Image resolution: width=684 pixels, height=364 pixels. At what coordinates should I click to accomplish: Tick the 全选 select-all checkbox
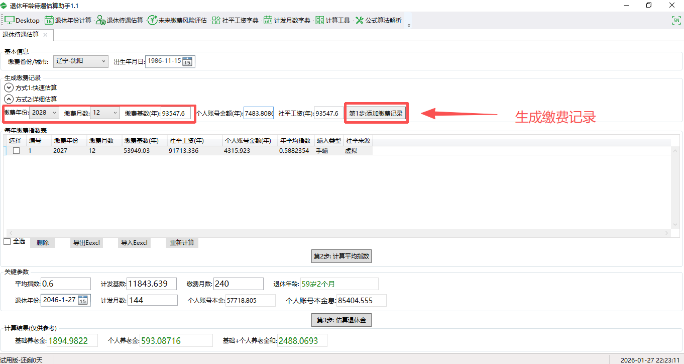(7, 242)
